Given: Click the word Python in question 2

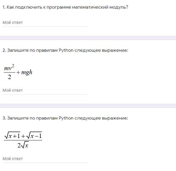Looking at the screenshot, I should [x=66, y=50].
